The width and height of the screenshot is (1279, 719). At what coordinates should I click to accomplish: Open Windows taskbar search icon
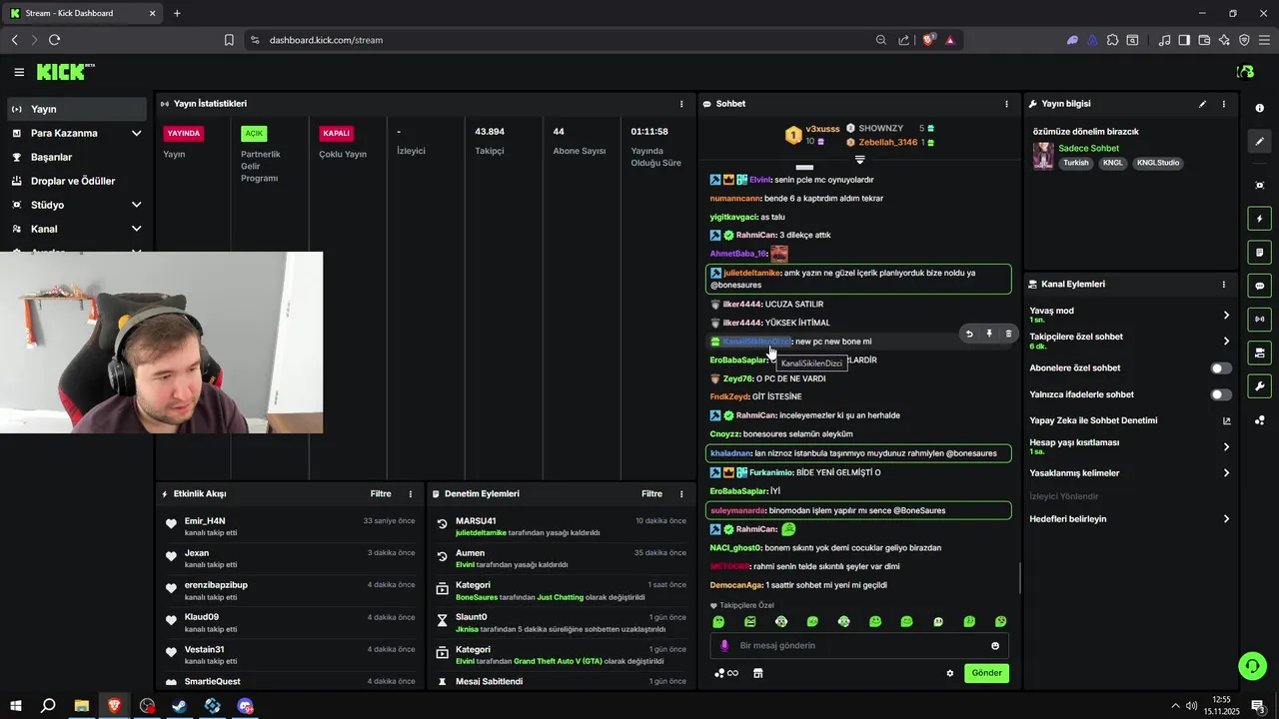[x=48, y=706]
